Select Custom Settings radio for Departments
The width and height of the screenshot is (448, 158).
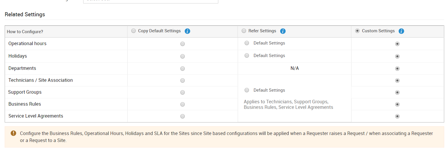[397, 69]
